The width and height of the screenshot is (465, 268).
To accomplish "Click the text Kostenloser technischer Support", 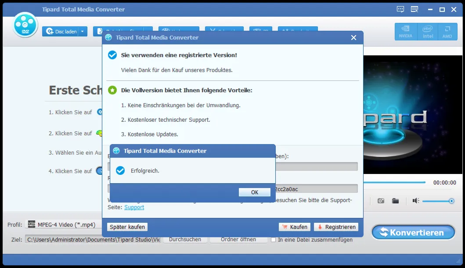I will pyautogui.click(x=169, y=120).
